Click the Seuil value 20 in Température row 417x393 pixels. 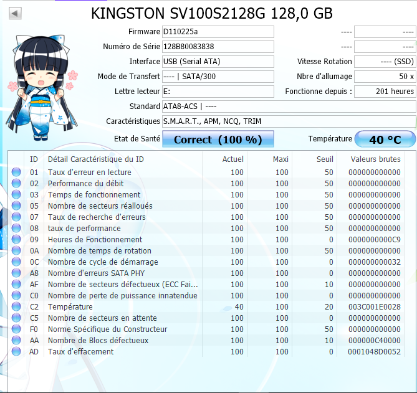coord(328,306)
